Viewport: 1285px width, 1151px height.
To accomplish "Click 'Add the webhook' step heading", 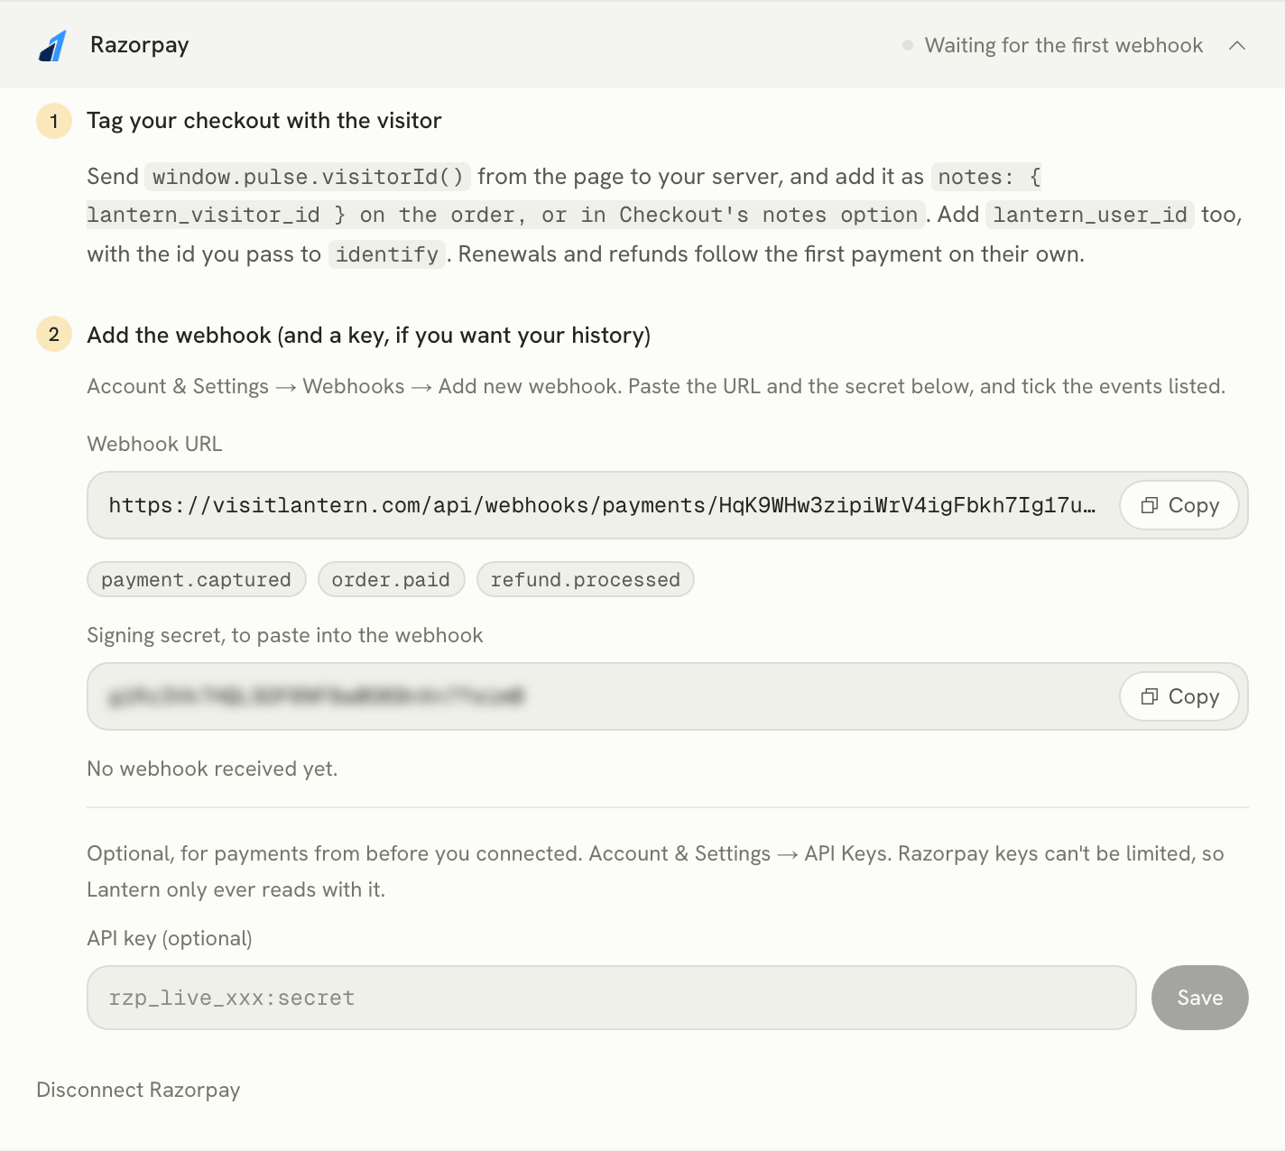I will pos(368,335).
